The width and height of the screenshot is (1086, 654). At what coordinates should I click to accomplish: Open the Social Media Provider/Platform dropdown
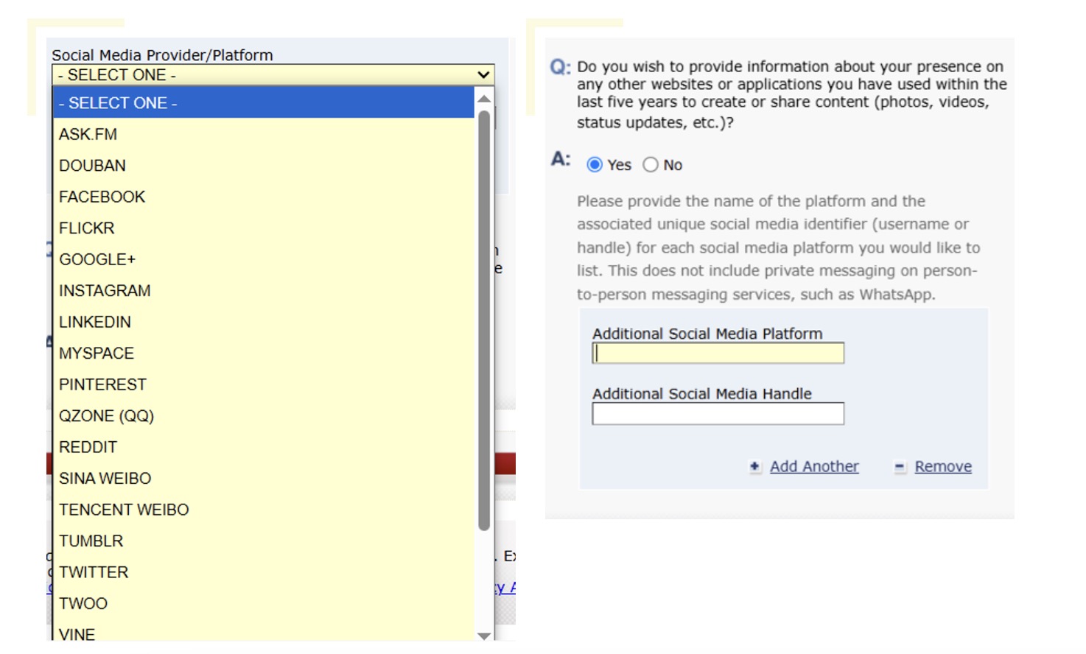[273, 75]
